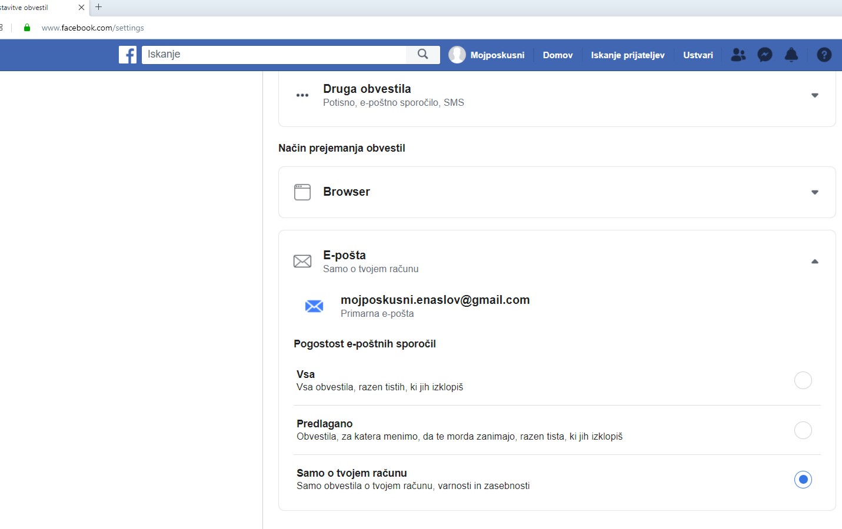Image resolution: width=842 pixels, height=529 pixels.
Task: Select the Predlagano email frequency option
Action: pyautogui.click(x=803, y=430)
